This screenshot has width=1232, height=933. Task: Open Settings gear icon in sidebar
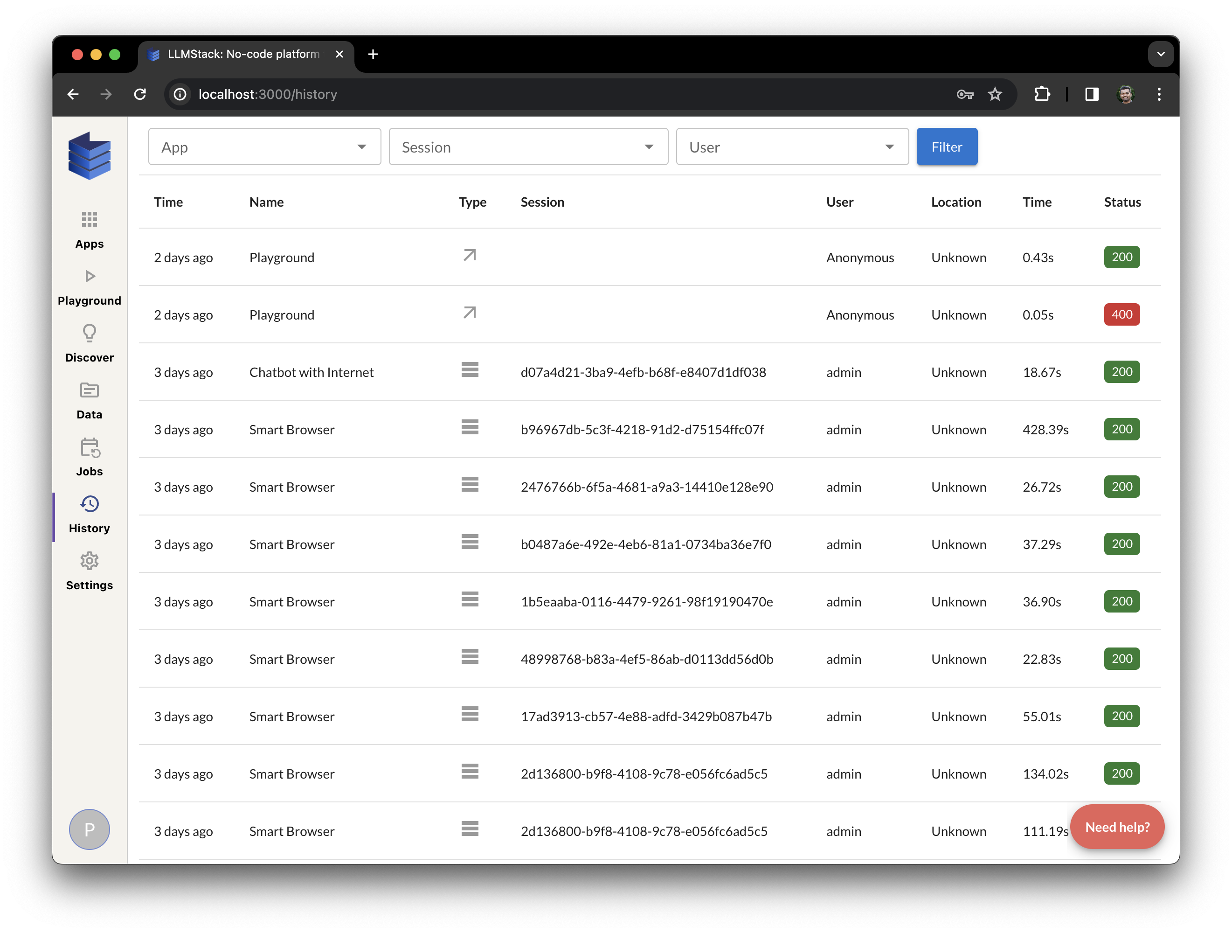click(89, 561)
